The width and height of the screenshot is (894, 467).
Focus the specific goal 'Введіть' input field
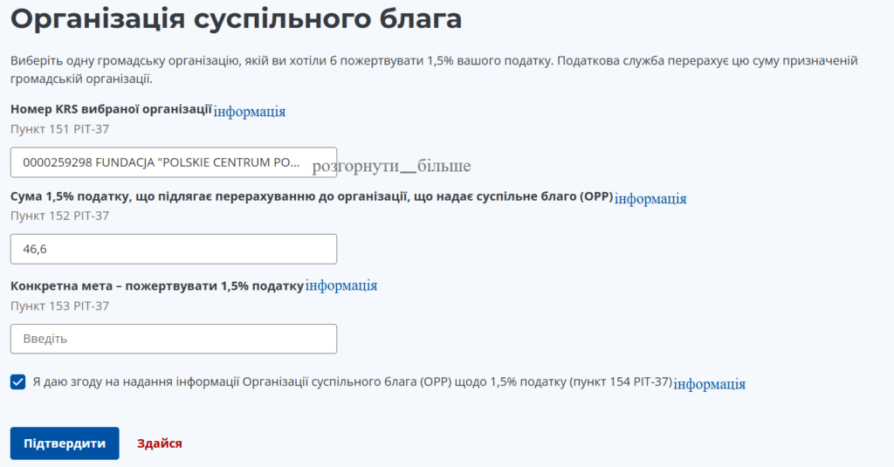coord(173,339)
